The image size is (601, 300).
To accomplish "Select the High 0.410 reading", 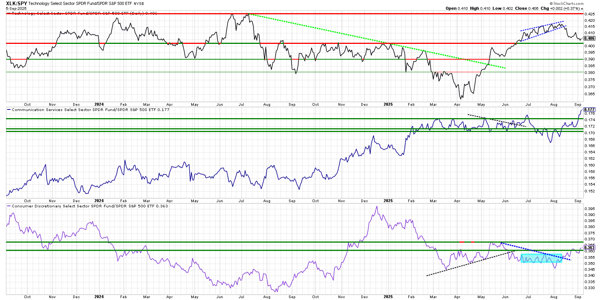I will [480, 8].
